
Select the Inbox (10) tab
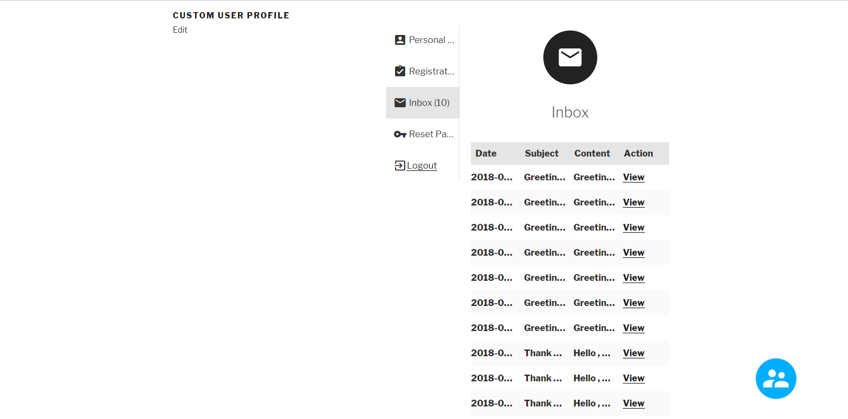[x=429, y=103]
